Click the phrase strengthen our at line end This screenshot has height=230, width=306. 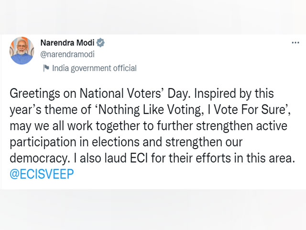[204, 142]
